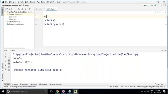
Task: Open Project panel settings gear
Action: [30, 9]
